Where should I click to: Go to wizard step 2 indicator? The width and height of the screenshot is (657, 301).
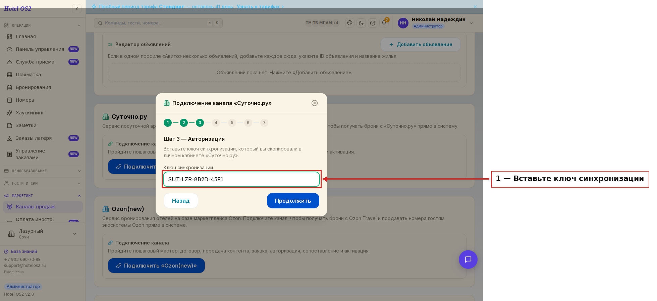pos(184,123)
